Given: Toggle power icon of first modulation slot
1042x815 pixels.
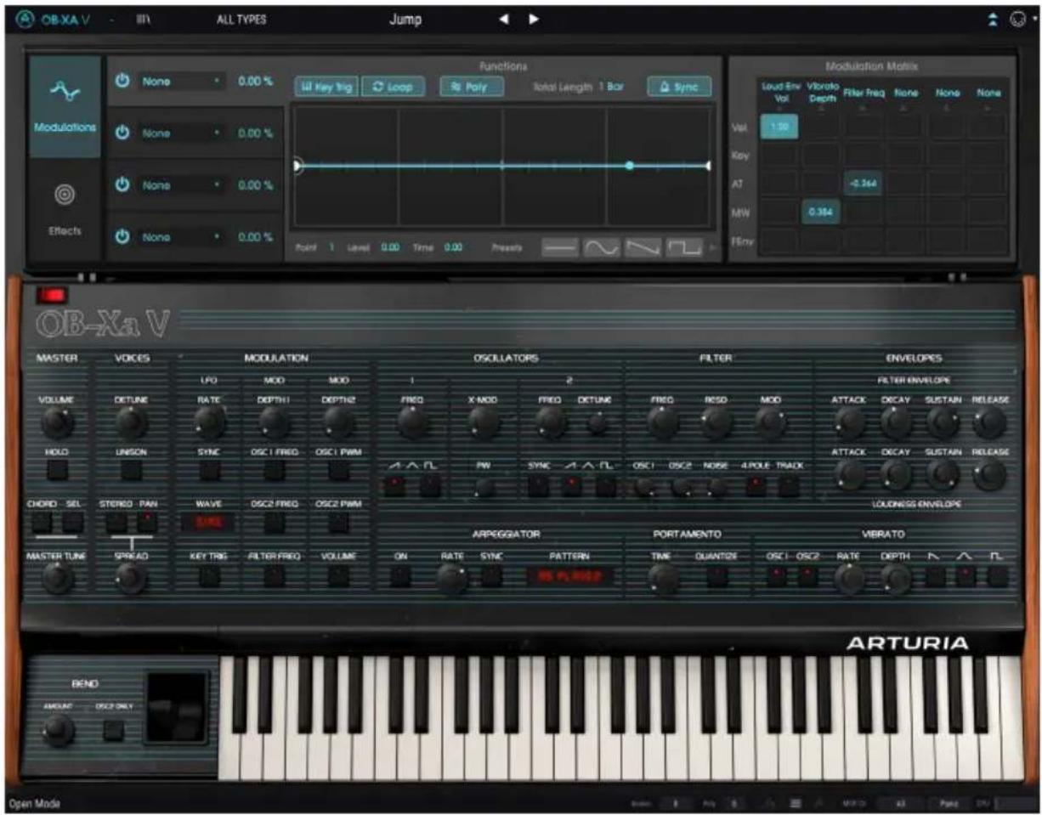Looking at the screenshot, I should (x=122, y=82).
